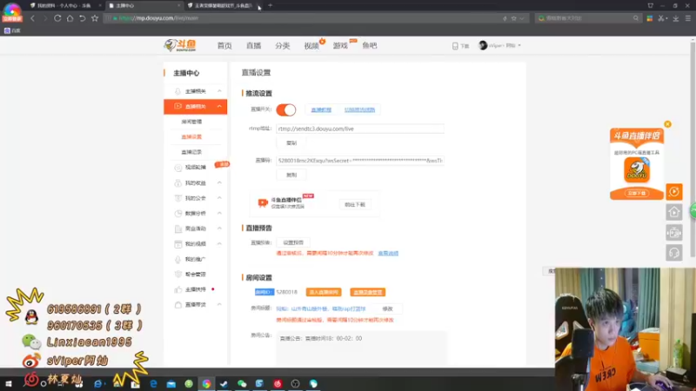Click the thumbs-up icon for 主播扶持
The height and width of the screenshot is (391, 696).
pyautogui.click(x=178, y=289)
